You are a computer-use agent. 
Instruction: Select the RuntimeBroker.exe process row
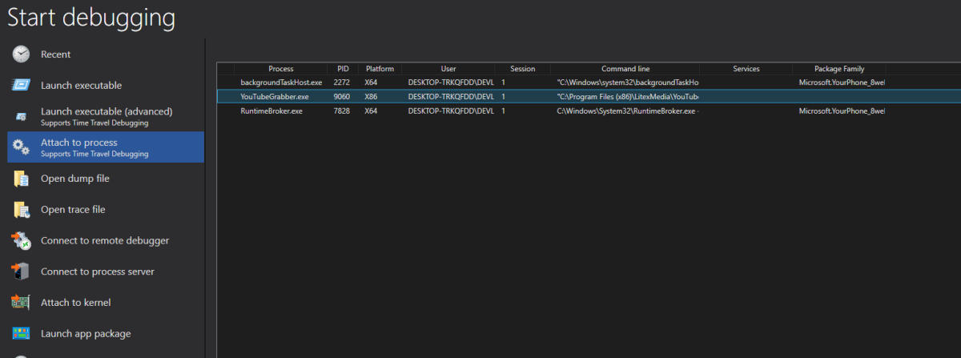click(271, 111)
